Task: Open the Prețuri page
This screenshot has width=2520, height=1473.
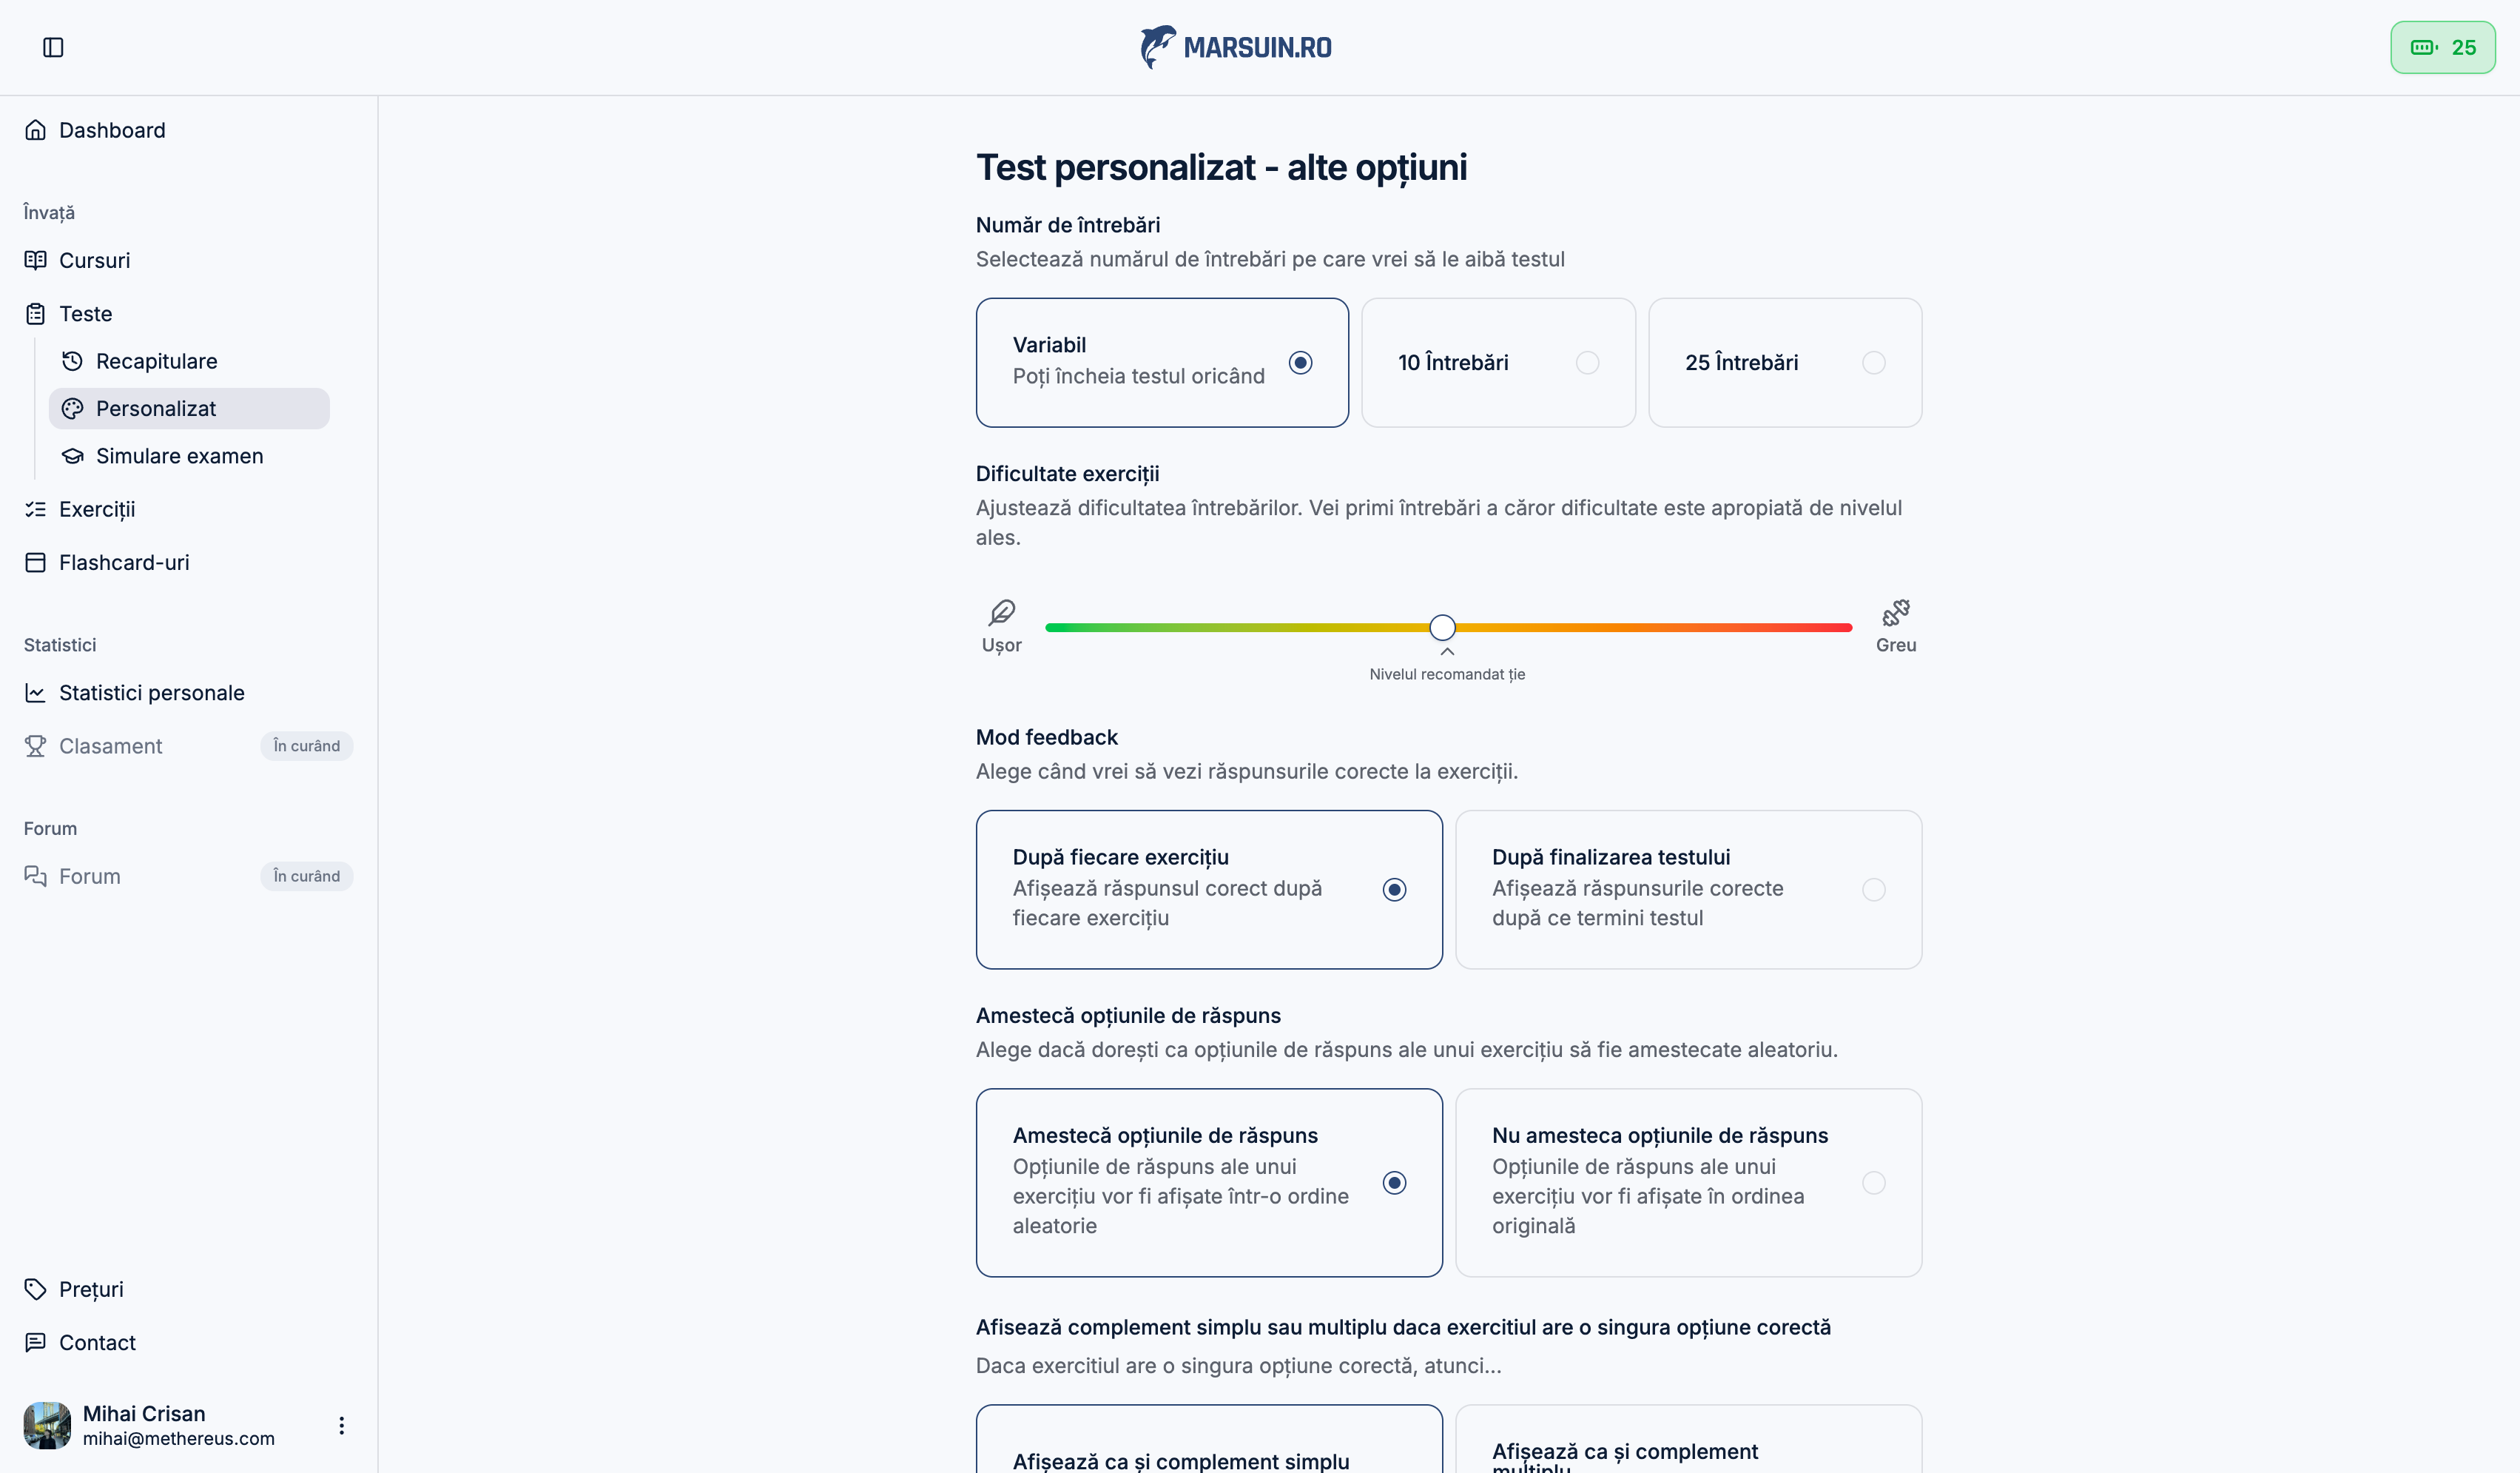Action: [90, 1289]
